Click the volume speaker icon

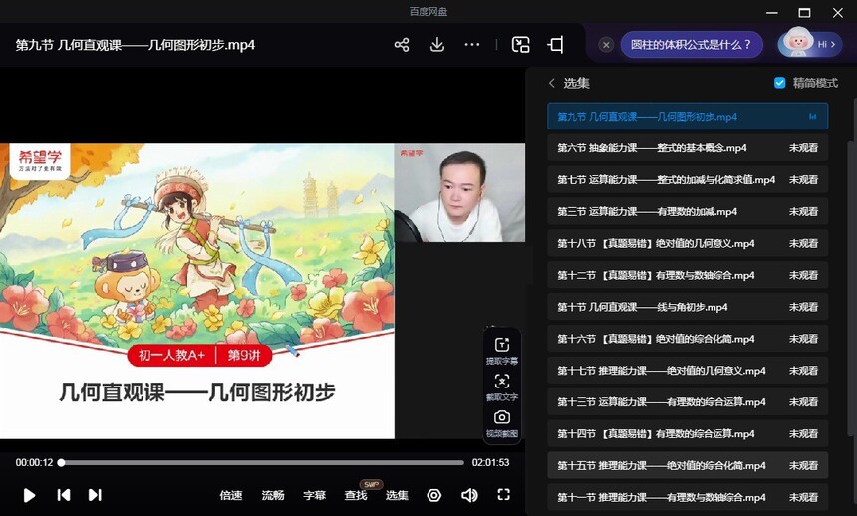coord(469,495)
